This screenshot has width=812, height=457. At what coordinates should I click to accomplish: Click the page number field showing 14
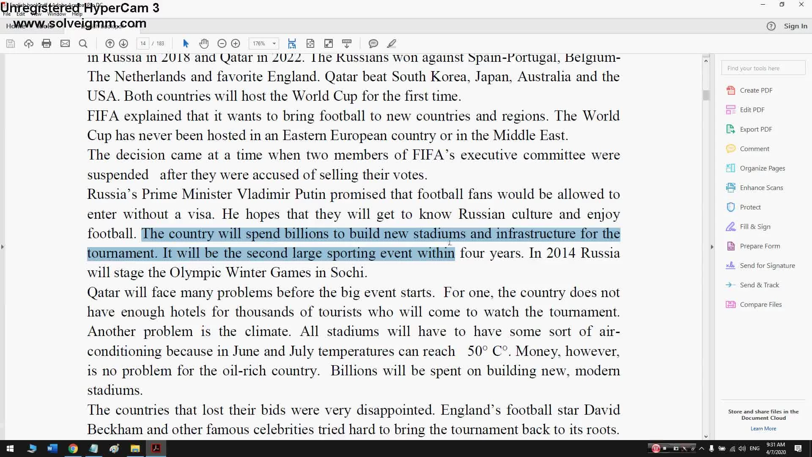tap(143, 44)
